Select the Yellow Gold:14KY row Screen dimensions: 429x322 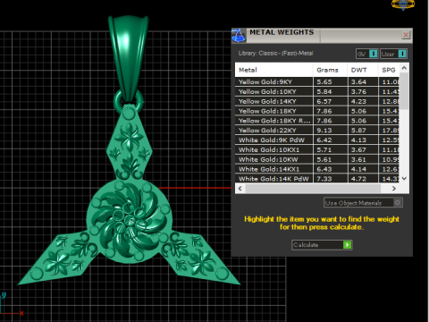[317, 101]
